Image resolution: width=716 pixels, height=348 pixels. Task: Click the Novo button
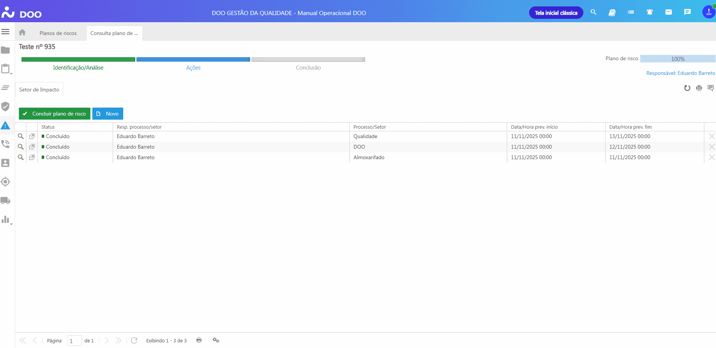108,114
